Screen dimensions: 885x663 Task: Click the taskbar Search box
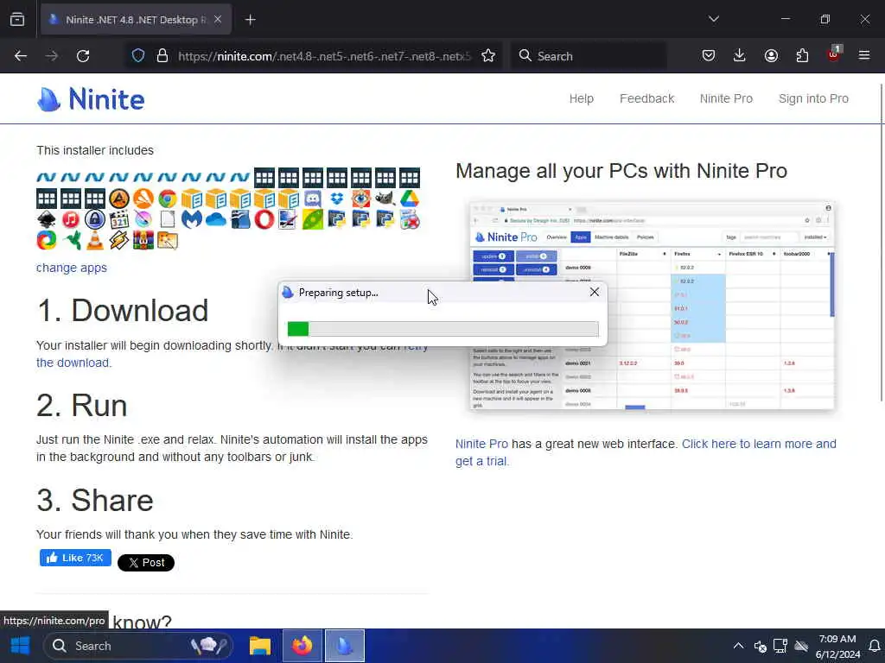tap(138, 646)
